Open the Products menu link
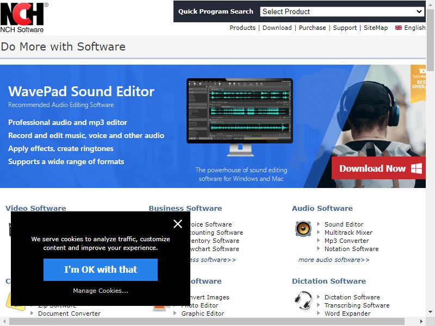The image size is (435, 326). pyautogui.click(x=242, y=28)
